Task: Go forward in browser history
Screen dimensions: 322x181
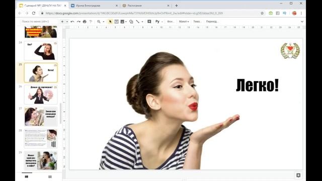Action: click(x=27, y=13)
